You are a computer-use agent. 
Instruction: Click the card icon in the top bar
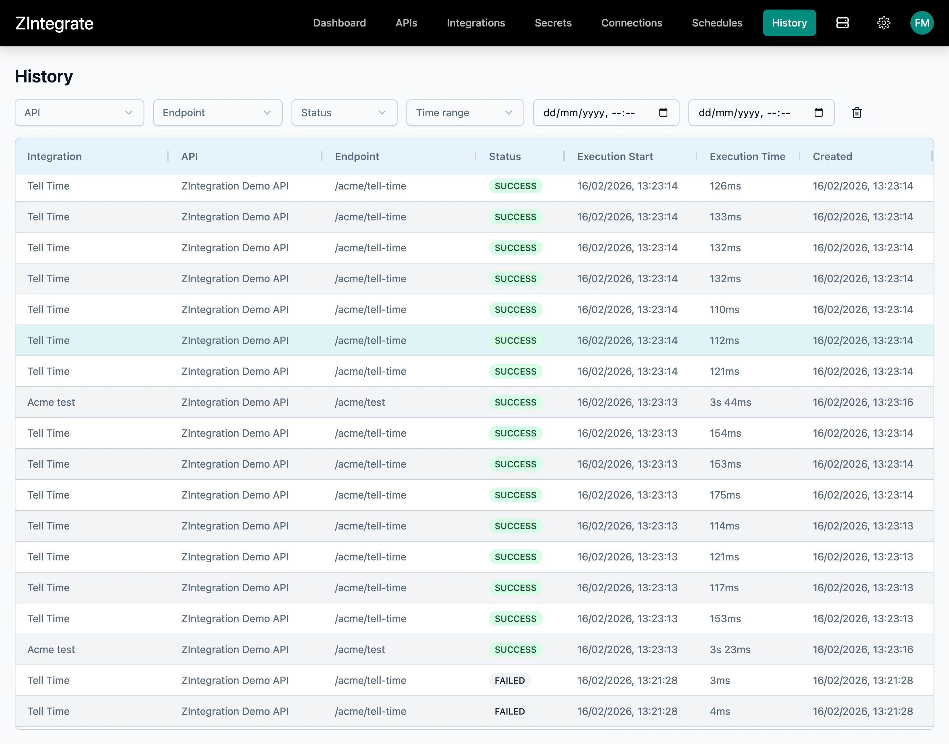[x=842, y=23]
